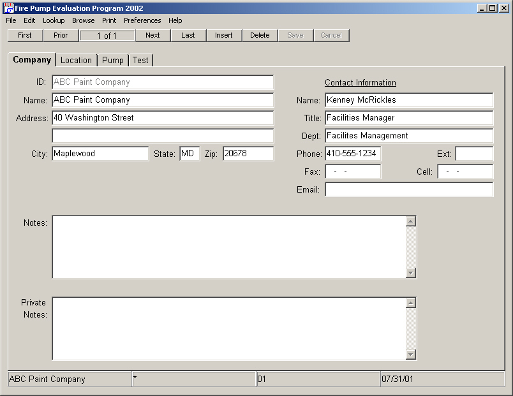
Task: Click the Fire Pump app title bar icon
Action: pos(8,8)
